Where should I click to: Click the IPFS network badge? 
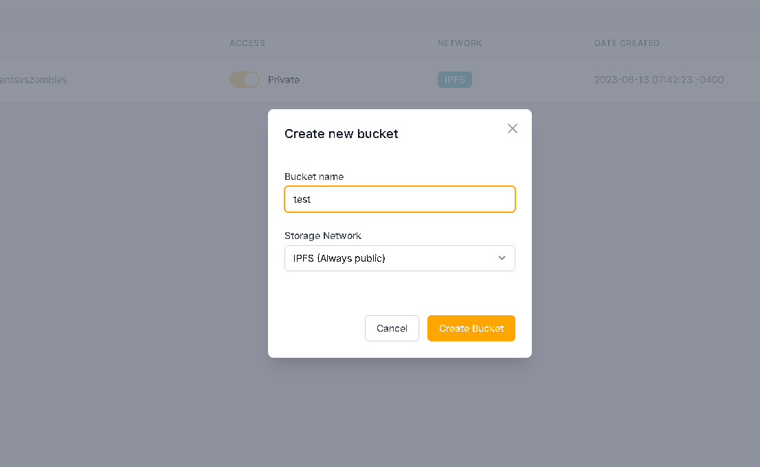coord(455,80)
